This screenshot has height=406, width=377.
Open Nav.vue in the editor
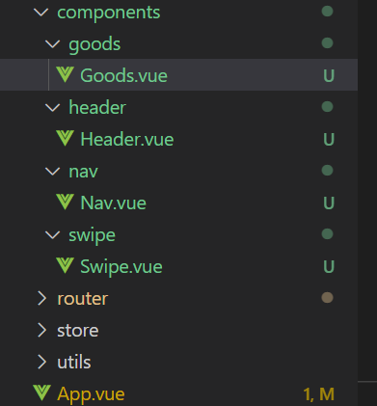pos(178,203)
